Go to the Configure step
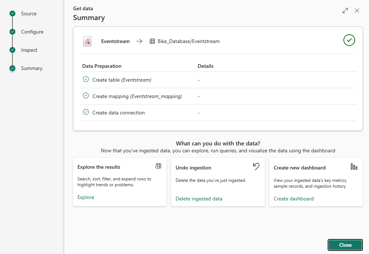The height and width of the screenshot is (254, 369). point(32,32)
